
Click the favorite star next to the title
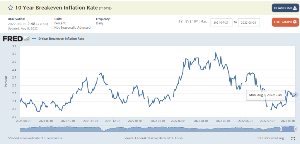tap(10, 8)
